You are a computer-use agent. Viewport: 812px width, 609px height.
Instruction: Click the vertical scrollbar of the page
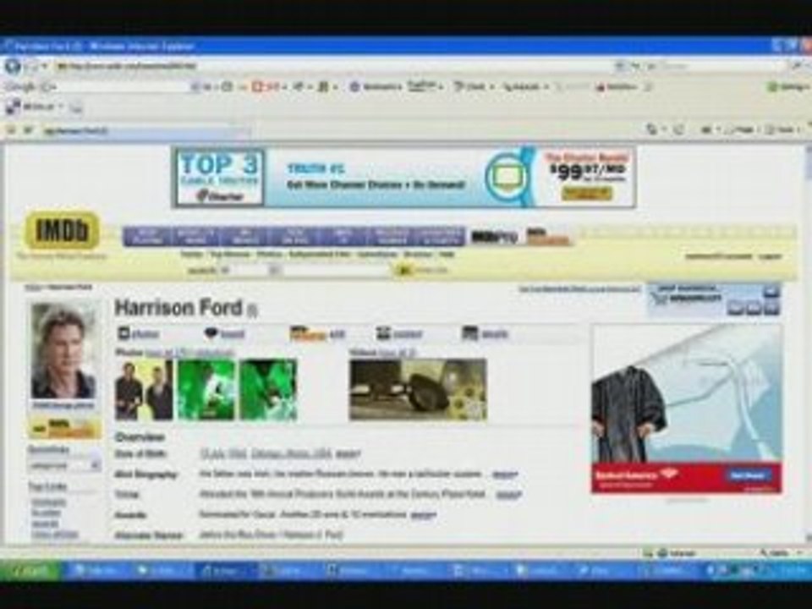pos(807,344)
